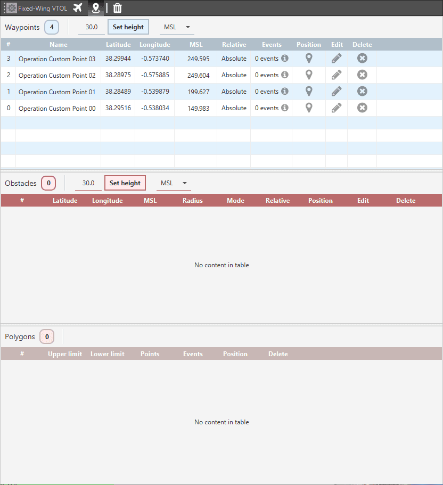
Task: Click longitude value -0.538034
Action: pos(155,108)
